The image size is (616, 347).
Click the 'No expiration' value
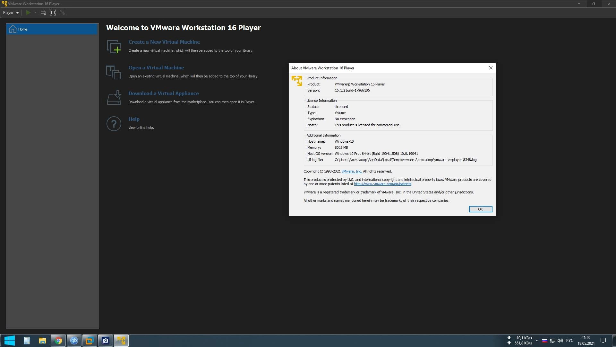(x=345, y=119)
